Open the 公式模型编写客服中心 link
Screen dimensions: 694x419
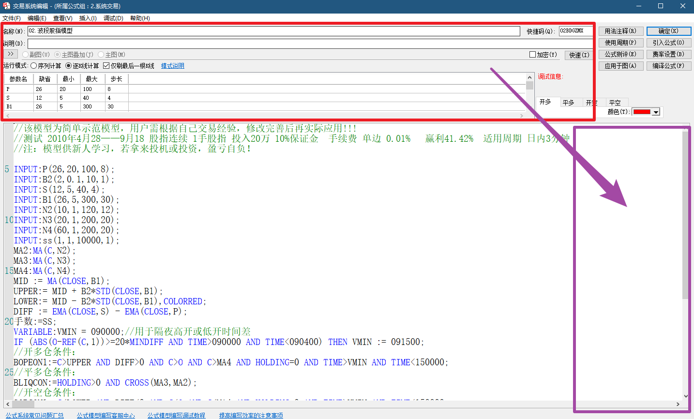[106, 416]
